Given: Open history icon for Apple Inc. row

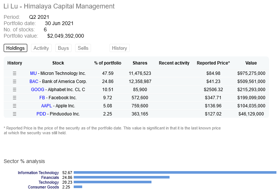Looking at the screenshot, I should [x=14, y=106].
